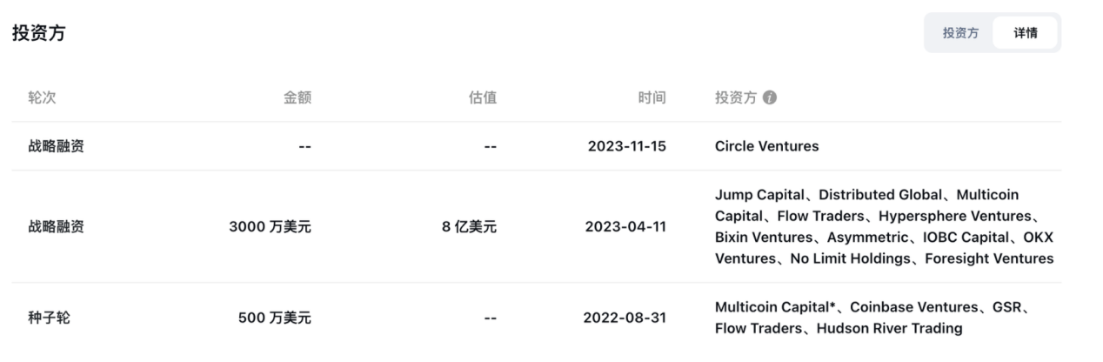Screen dimensions: 1103x362
Task: Click the 8 亿美元 valuation cell
Action: 469,227
